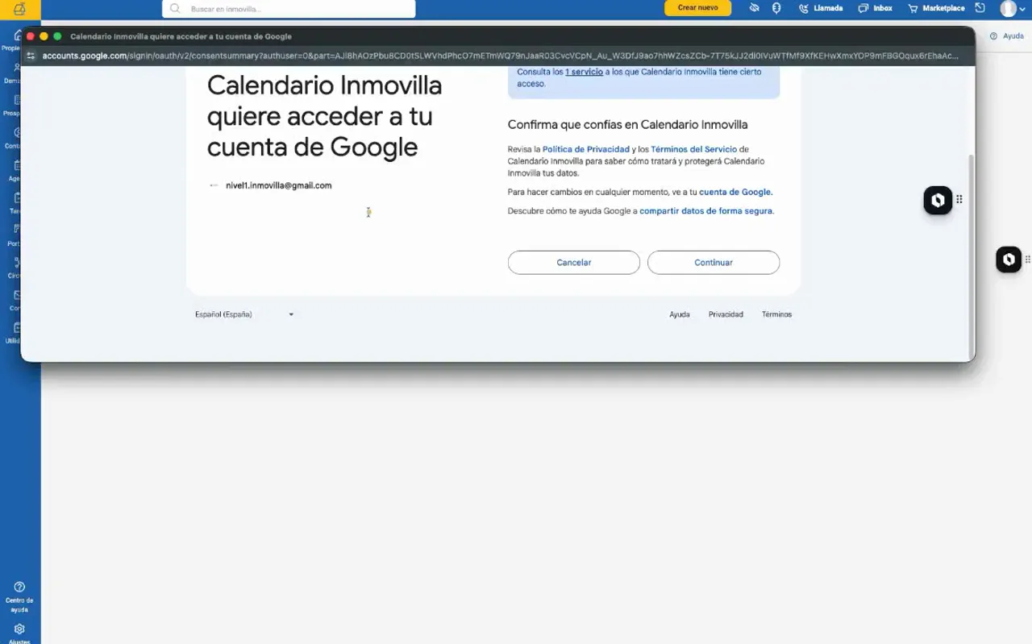Click the search magnifier icon in Inmovilla
Viewport: 1032px width, 644px height.
[175, 9]
